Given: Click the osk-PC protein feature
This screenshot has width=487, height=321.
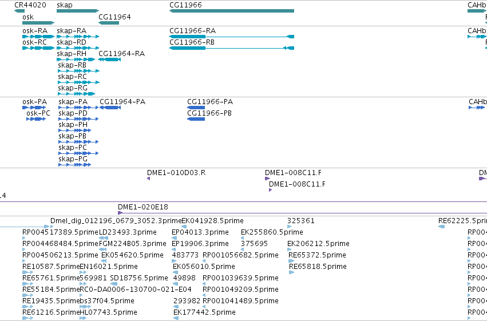Looking at the screenshot, I should 36,119.
